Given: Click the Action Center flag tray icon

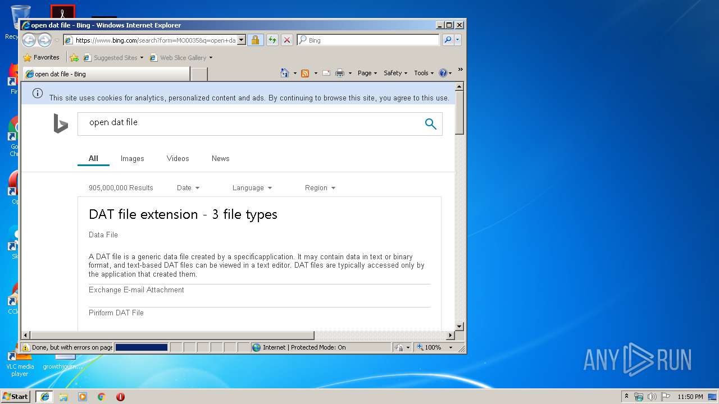Looking at the screenshot, I should click(665, 397).
